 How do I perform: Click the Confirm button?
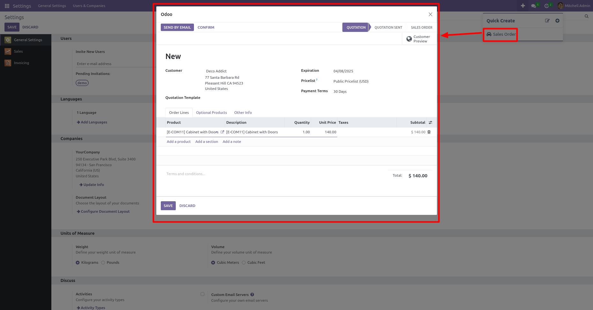click(x=206, y=27)
